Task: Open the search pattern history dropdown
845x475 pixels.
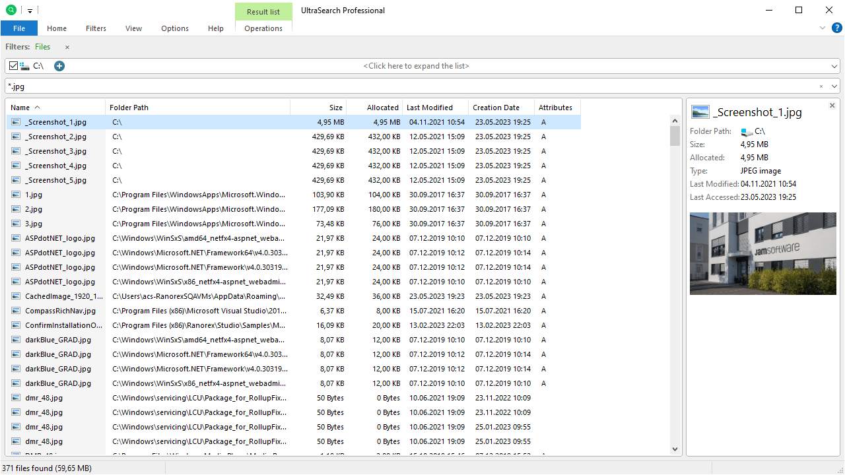Action: (834, 86)
